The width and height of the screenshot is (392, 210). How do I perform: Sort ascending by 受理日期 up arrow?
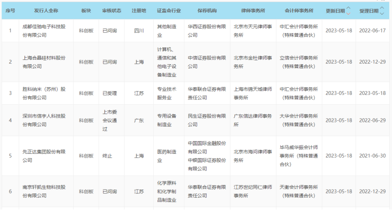click(x=382, y=8)
